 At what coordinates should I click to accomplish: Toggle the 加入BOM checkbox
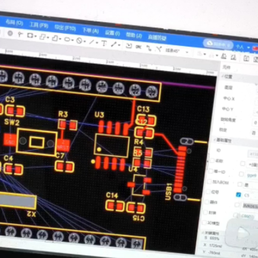[209, 181]
